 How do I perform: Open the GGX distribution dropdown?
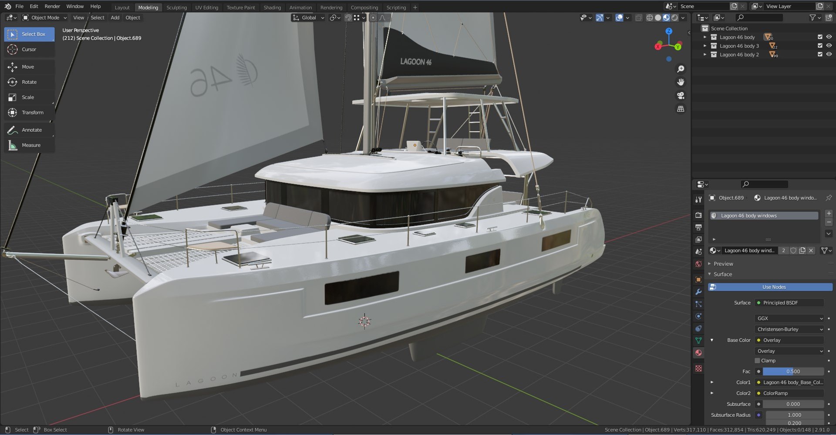pos(789,318)
